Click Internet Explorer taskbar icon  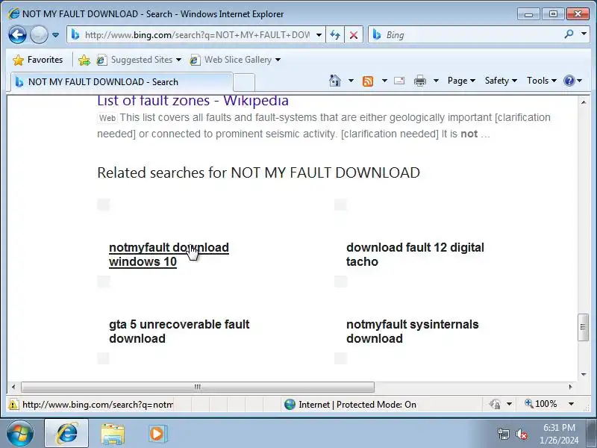click(66, 434)
